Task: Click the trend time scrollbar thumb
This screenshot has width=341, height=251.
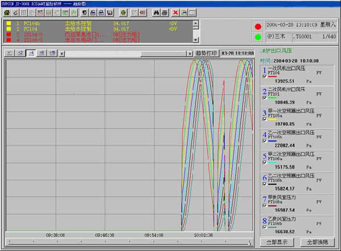Action: 164,54
